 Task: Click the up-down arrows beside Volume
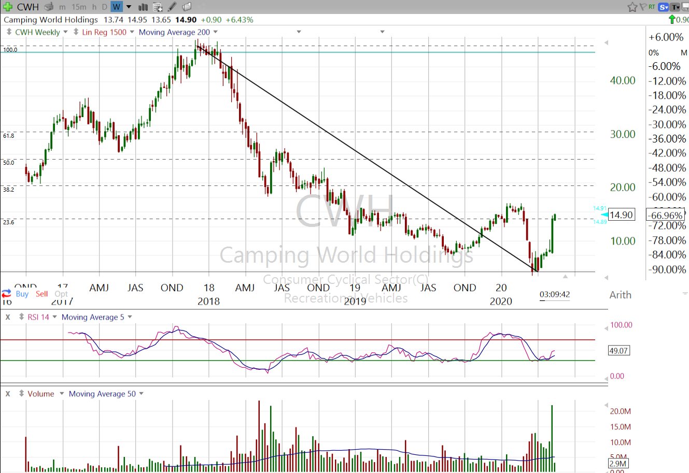pos(21,393)
